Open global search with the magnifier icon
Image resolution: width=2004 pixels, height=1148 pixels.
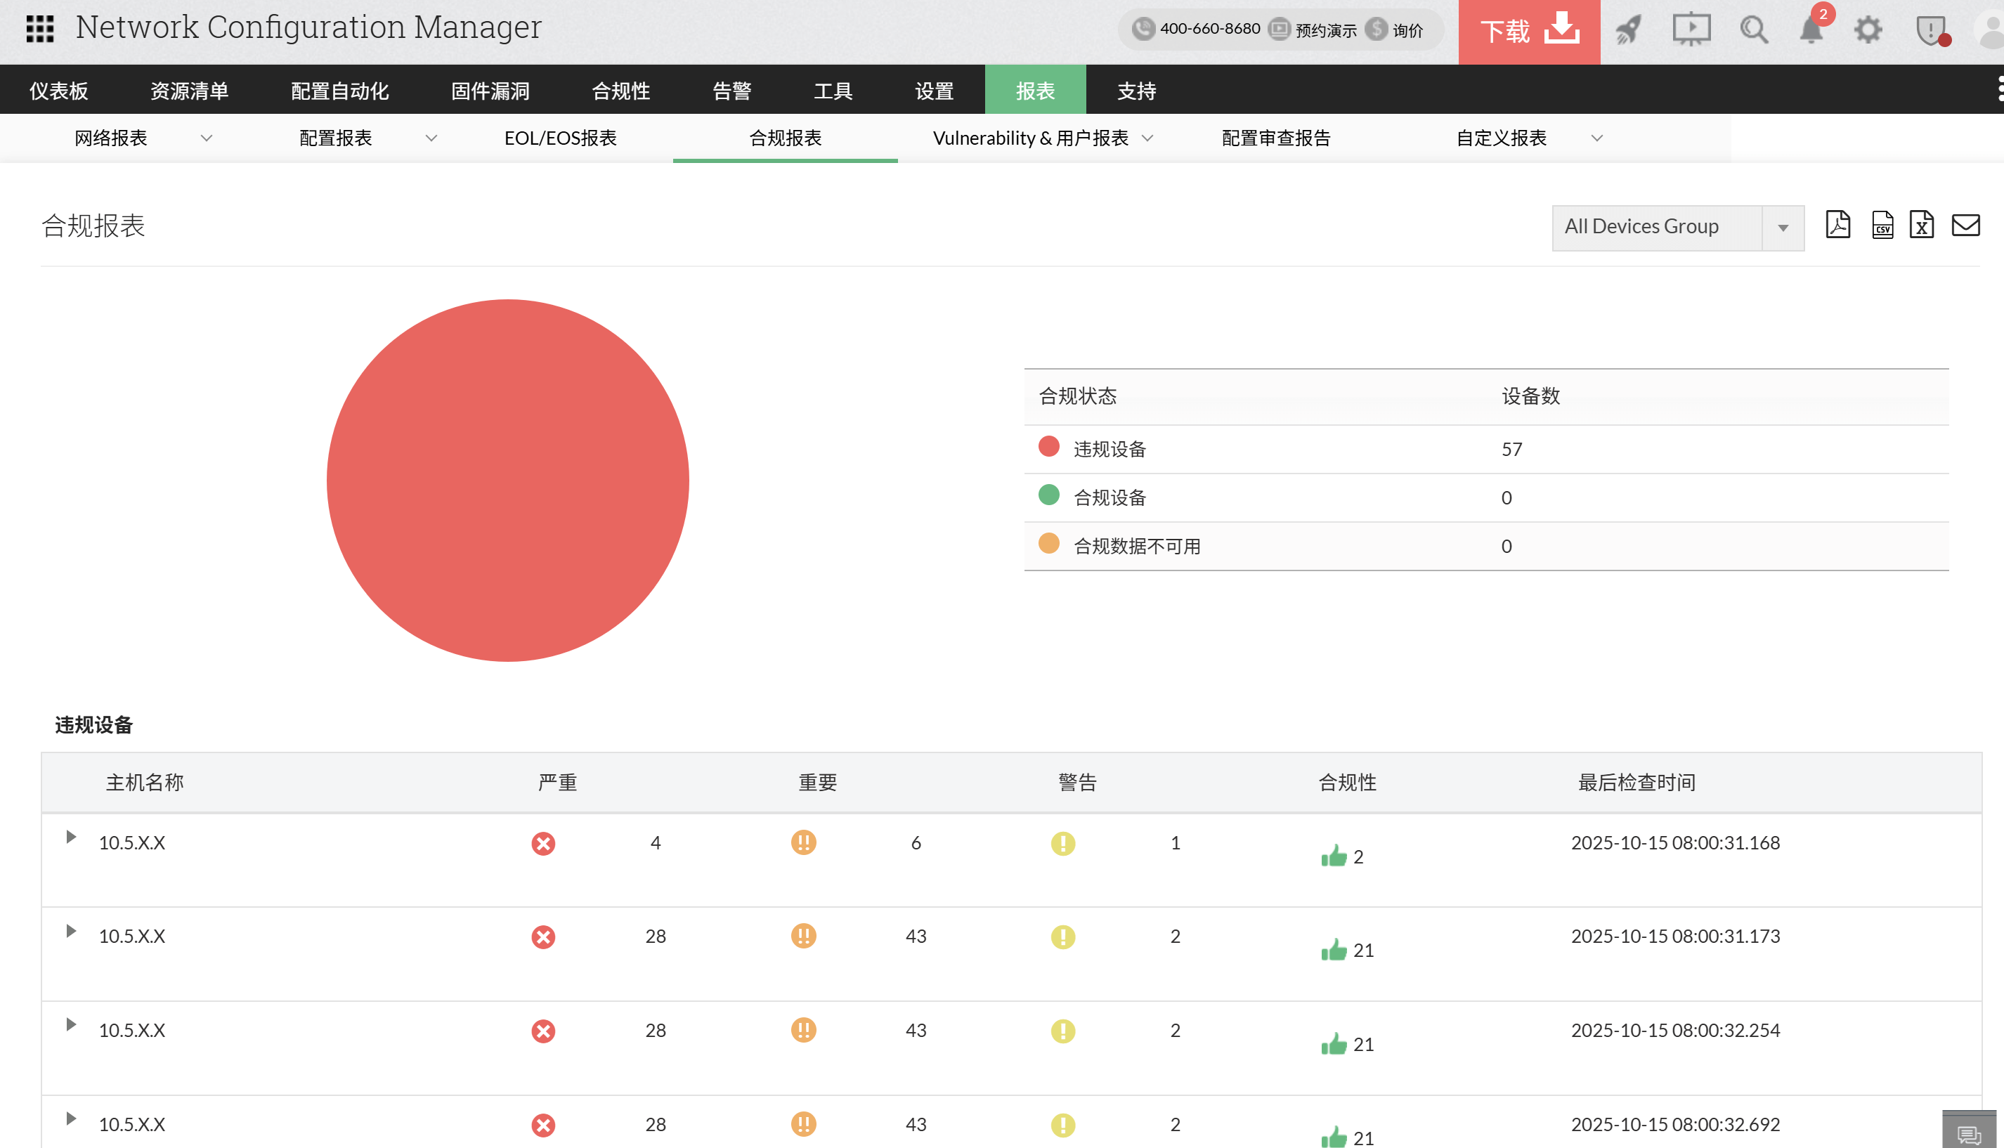1753,30
